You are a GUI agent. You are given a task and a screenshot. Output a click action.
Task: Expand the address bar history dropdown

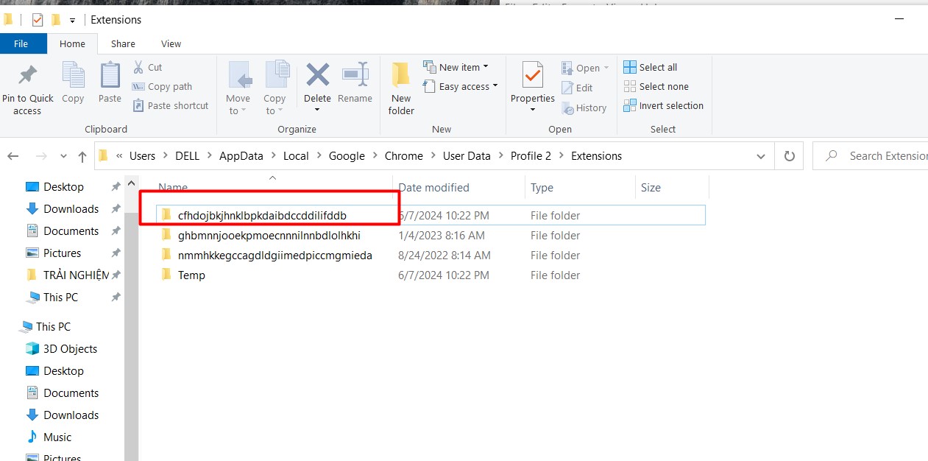(x=761, y=156)
